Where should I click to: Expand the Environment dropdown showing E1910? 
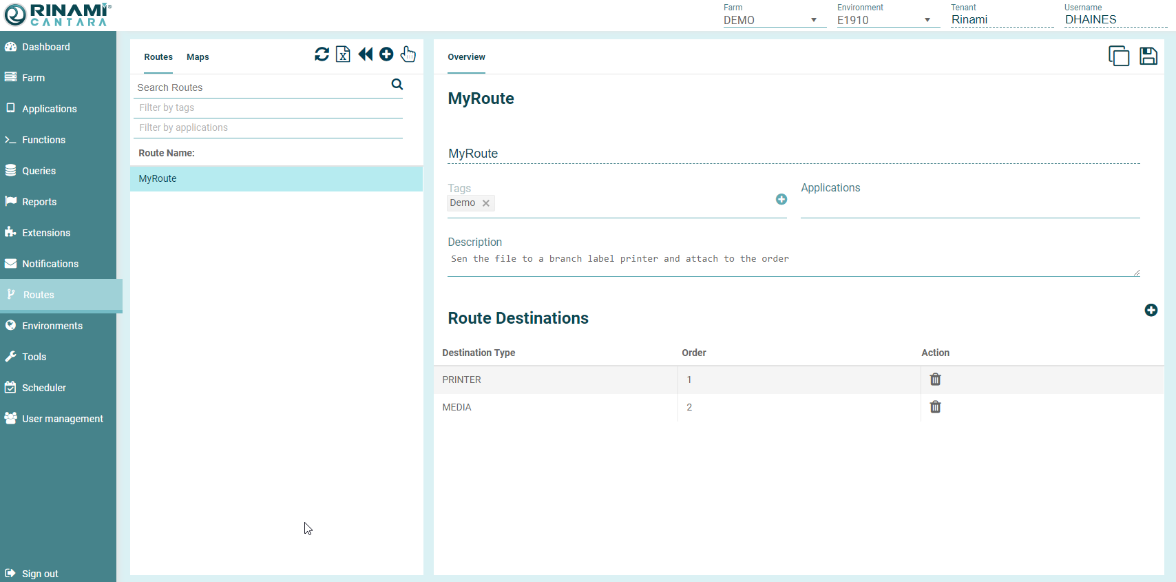[x=888, y=20]
